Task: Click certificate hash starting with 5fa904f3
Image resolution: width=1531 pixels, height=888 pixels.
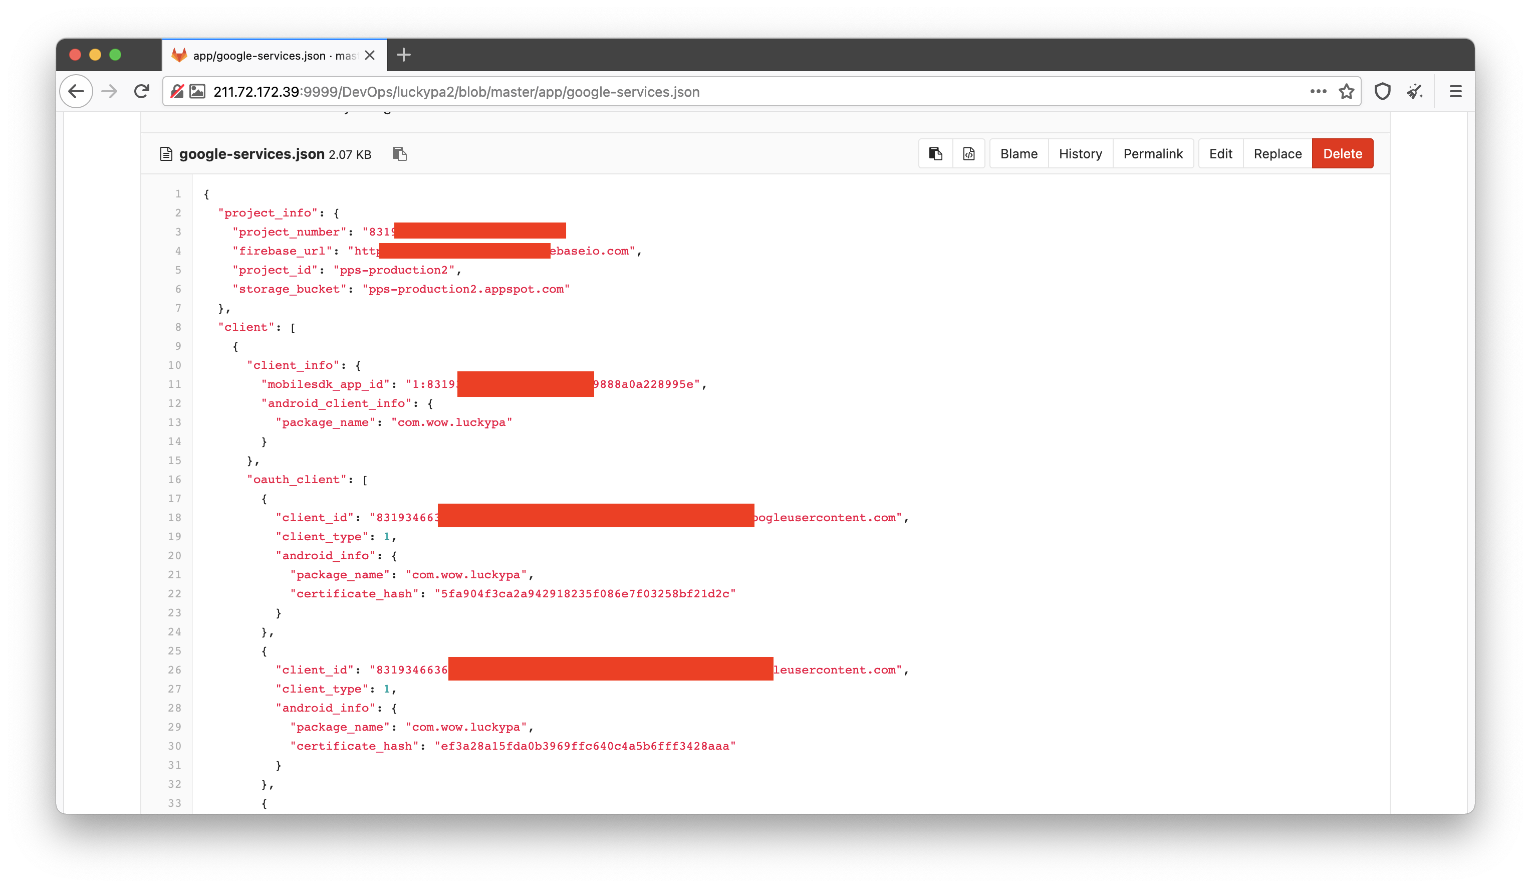Action: (585, 594)
